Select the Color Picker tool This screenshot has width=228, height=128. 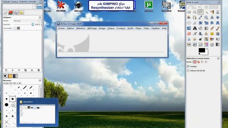[x=200, y=17]
